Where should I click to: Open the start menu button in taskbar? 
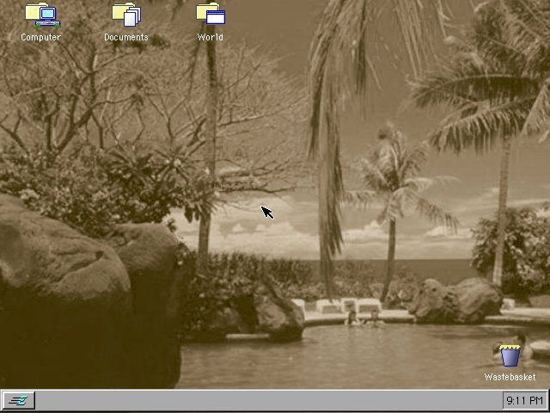click(19, 400)
